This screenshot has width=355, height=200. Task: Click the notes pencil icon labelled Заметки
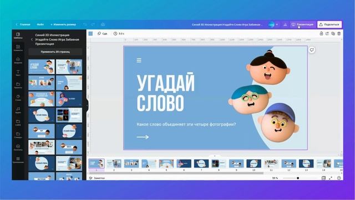pos(91,178)
